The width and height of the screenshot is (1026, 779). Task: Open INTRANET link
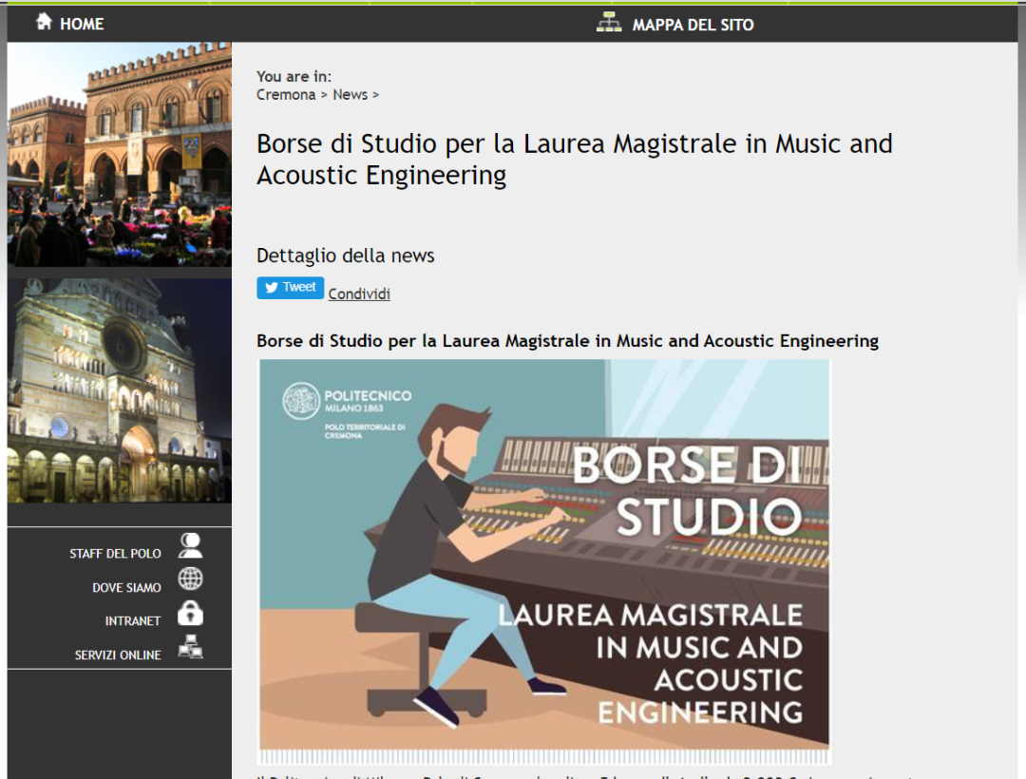pyautogui.click(x=133, y=621)
